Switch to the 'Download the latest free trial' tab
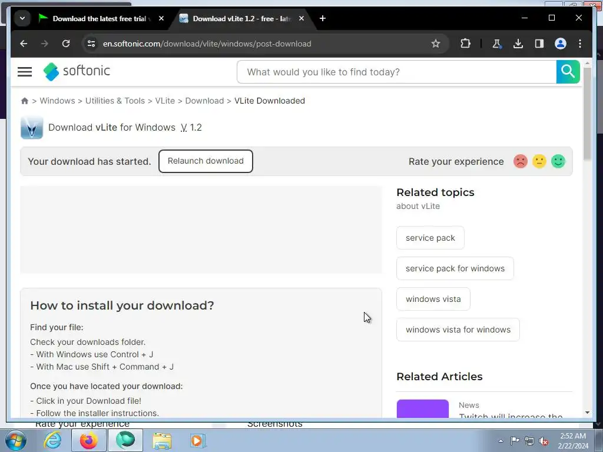The width and height of the screenshot is (603, 452). coord(99,18)
